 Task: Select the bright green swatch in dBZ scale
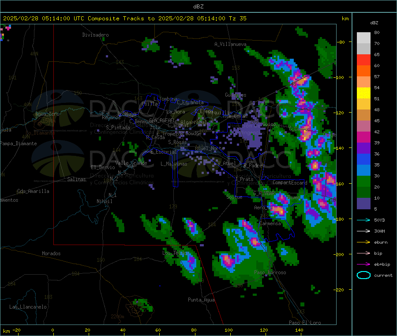click(363, 181)
